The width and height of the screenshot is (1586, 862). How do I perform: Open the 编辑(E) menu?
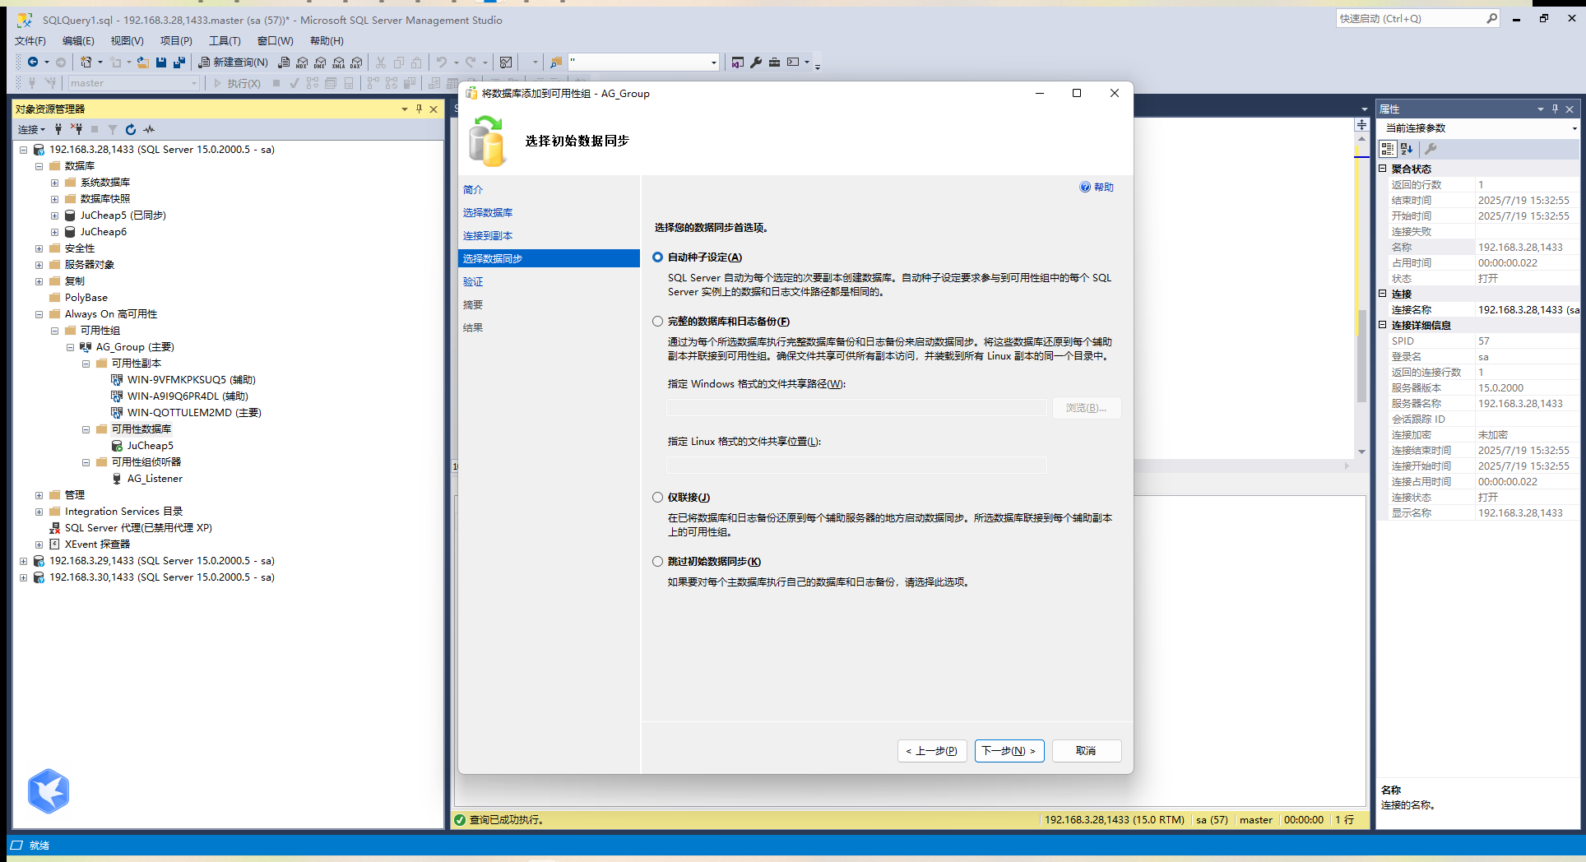point(78,40)
